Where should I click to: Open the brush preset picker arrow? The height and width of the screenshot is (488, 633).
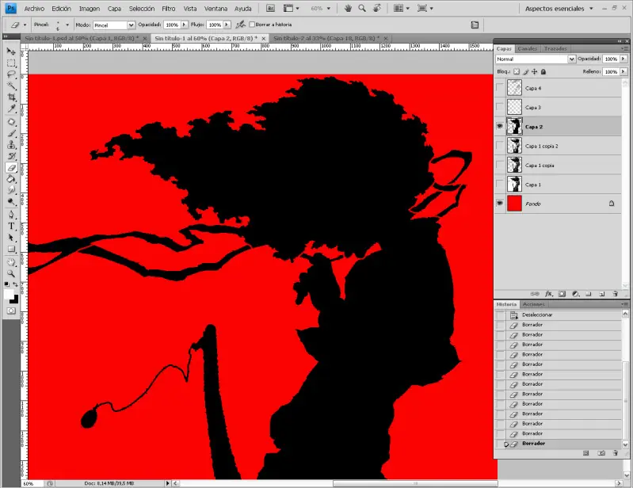click(x=67, y=25)
